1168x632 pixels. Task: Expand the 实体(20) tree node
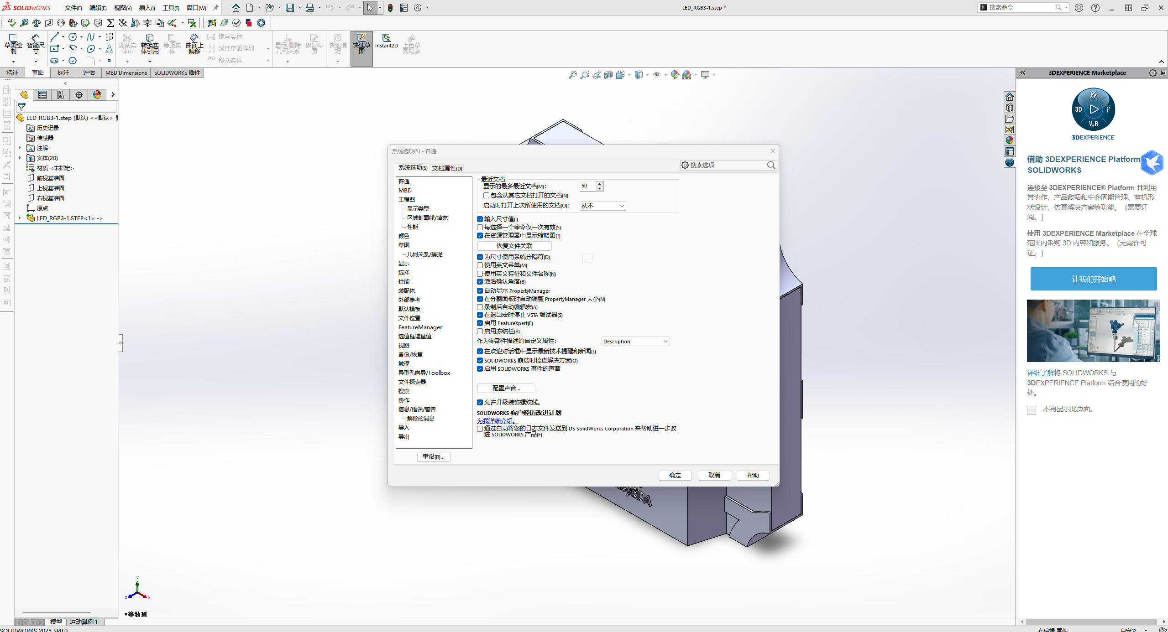pos(20,158)
